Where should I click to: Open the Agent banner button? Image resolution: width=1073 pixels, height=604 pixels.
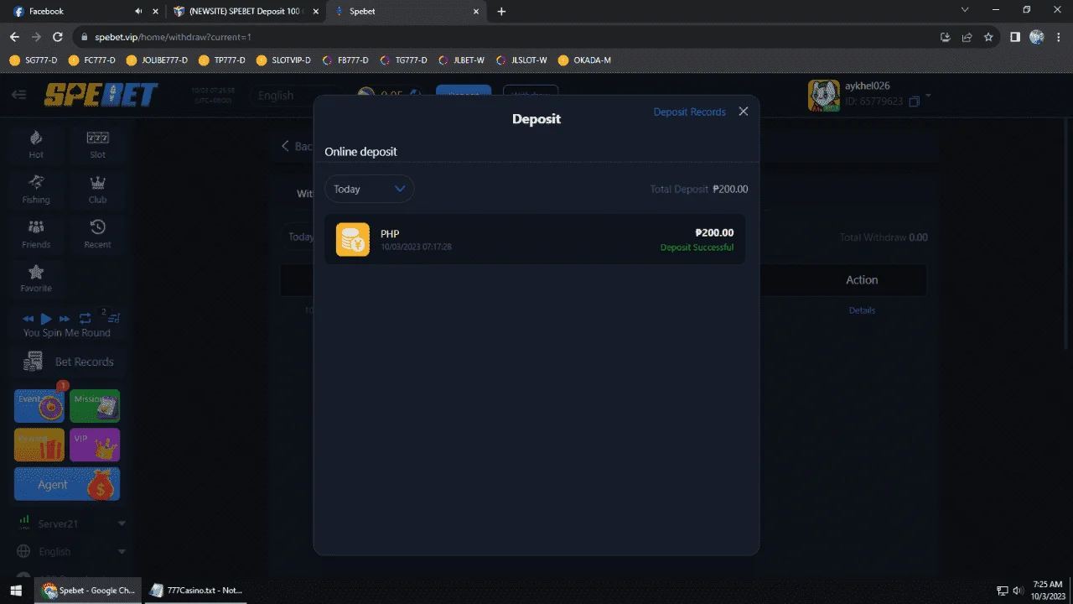click(67, 484)
